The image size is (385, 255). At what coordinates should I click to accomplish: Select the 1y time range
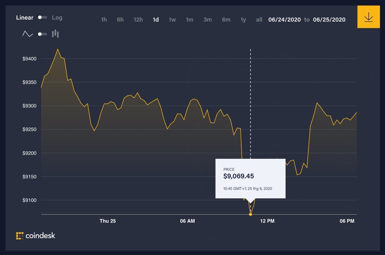coord(243,20)
